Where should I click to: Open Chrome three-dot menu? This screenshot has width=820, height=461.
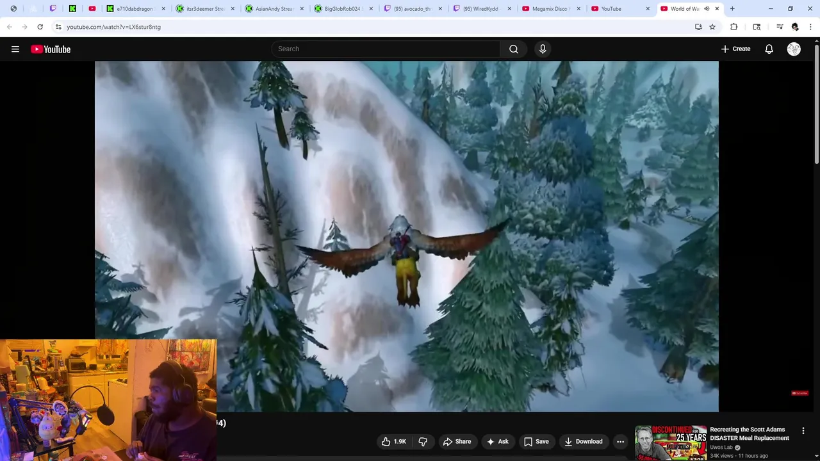pyautogui.click(x=811, y=27)
